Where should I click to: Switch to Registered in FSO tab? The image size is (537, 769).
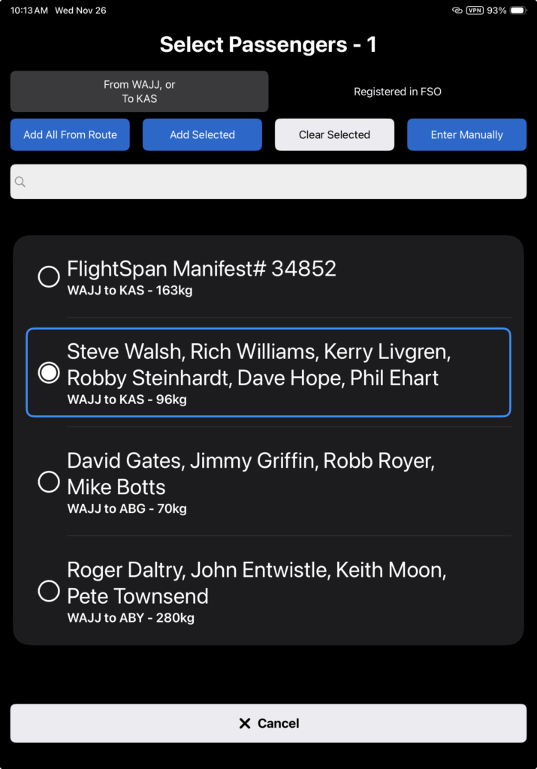click(x=397, y=92)
